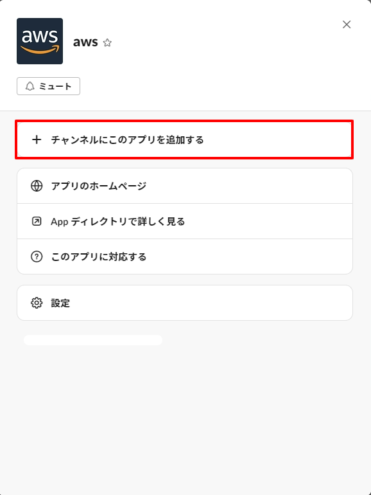Open App ディレクトリで詳しく見る

click(x=185, y=221)
